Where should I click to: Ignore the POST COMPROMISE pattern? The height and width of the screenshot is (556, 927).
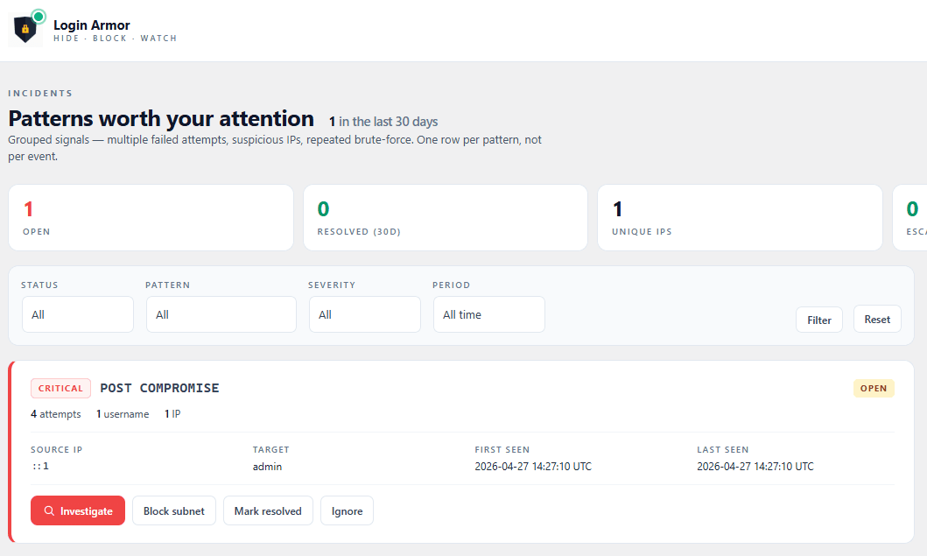[347, 510]
